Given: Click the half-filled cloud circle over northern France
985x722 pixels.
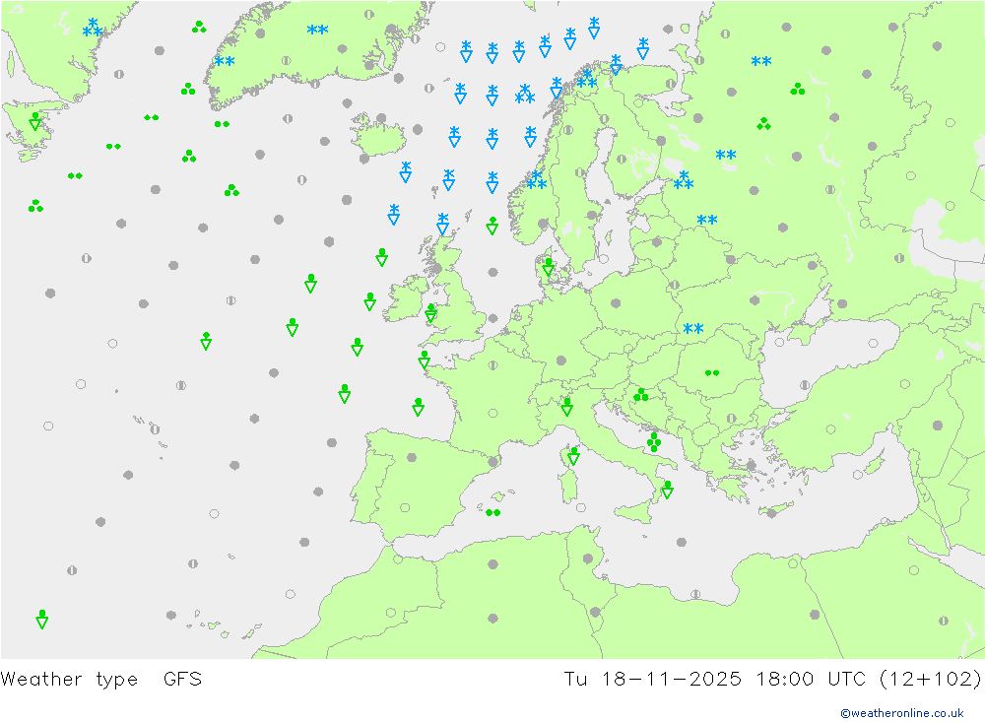Looking at the screenshot, I should (x=493, y=364).
